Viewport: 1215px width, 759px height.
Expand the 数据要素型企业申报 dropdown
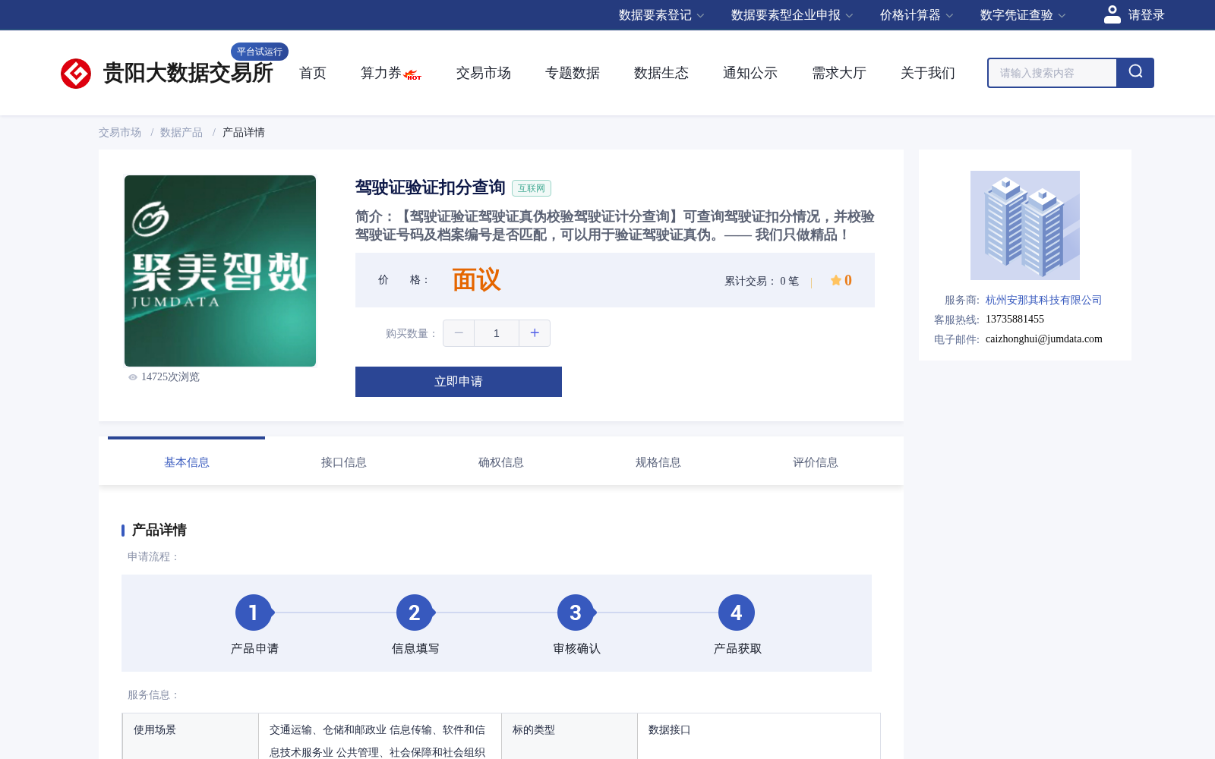(792, 15)
